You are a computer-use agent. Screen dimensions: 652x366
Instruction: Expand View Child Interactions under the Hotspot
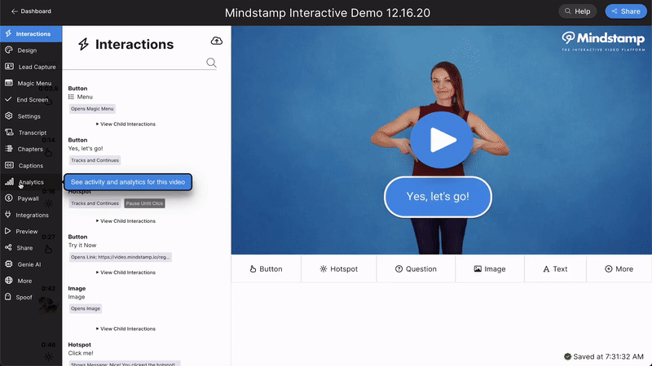(x=126, y=221)
